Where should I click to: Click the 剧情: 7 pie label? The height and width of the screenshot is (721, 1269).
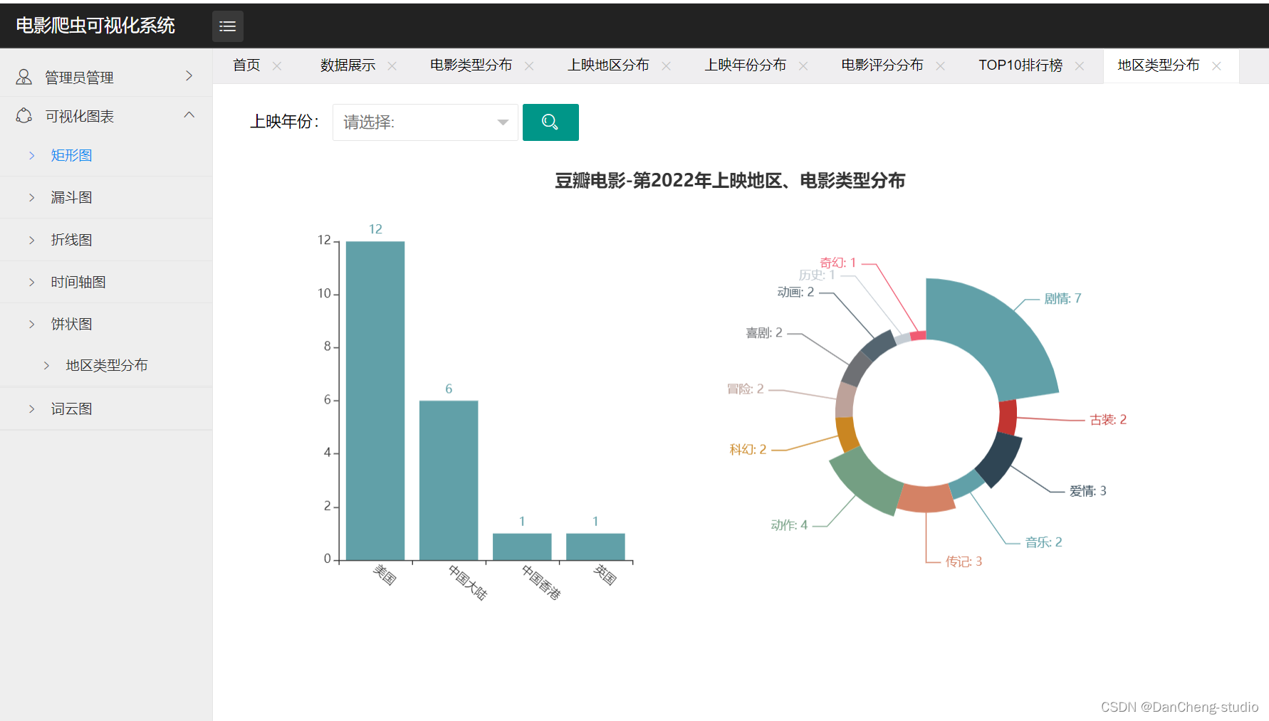[1062, 298]
